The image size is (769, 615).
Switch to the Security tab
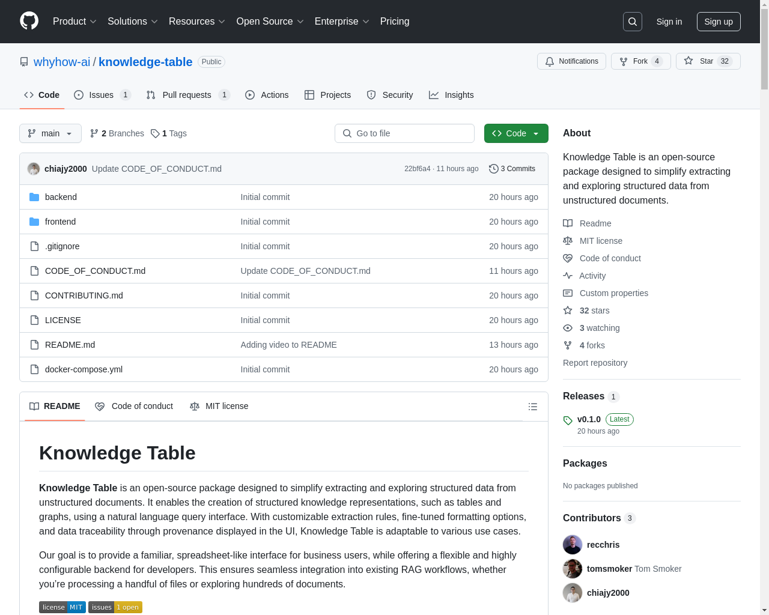coord(390,95)
